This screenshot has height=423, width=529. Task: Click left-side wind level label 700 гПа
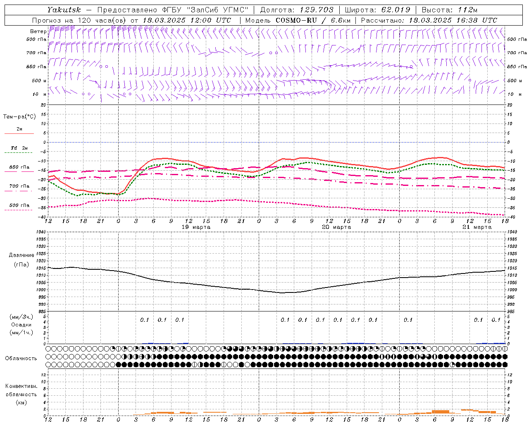coord(36,53)
